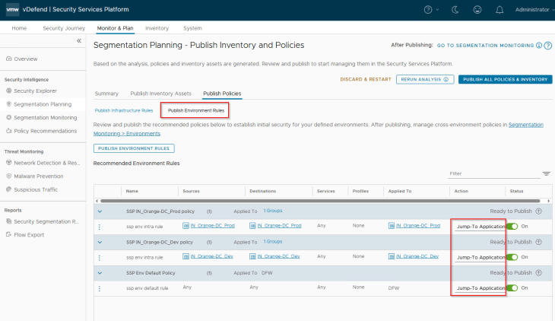Open the help question mark icon
Viewport: 555px width, 321px height.
(430, 10)
